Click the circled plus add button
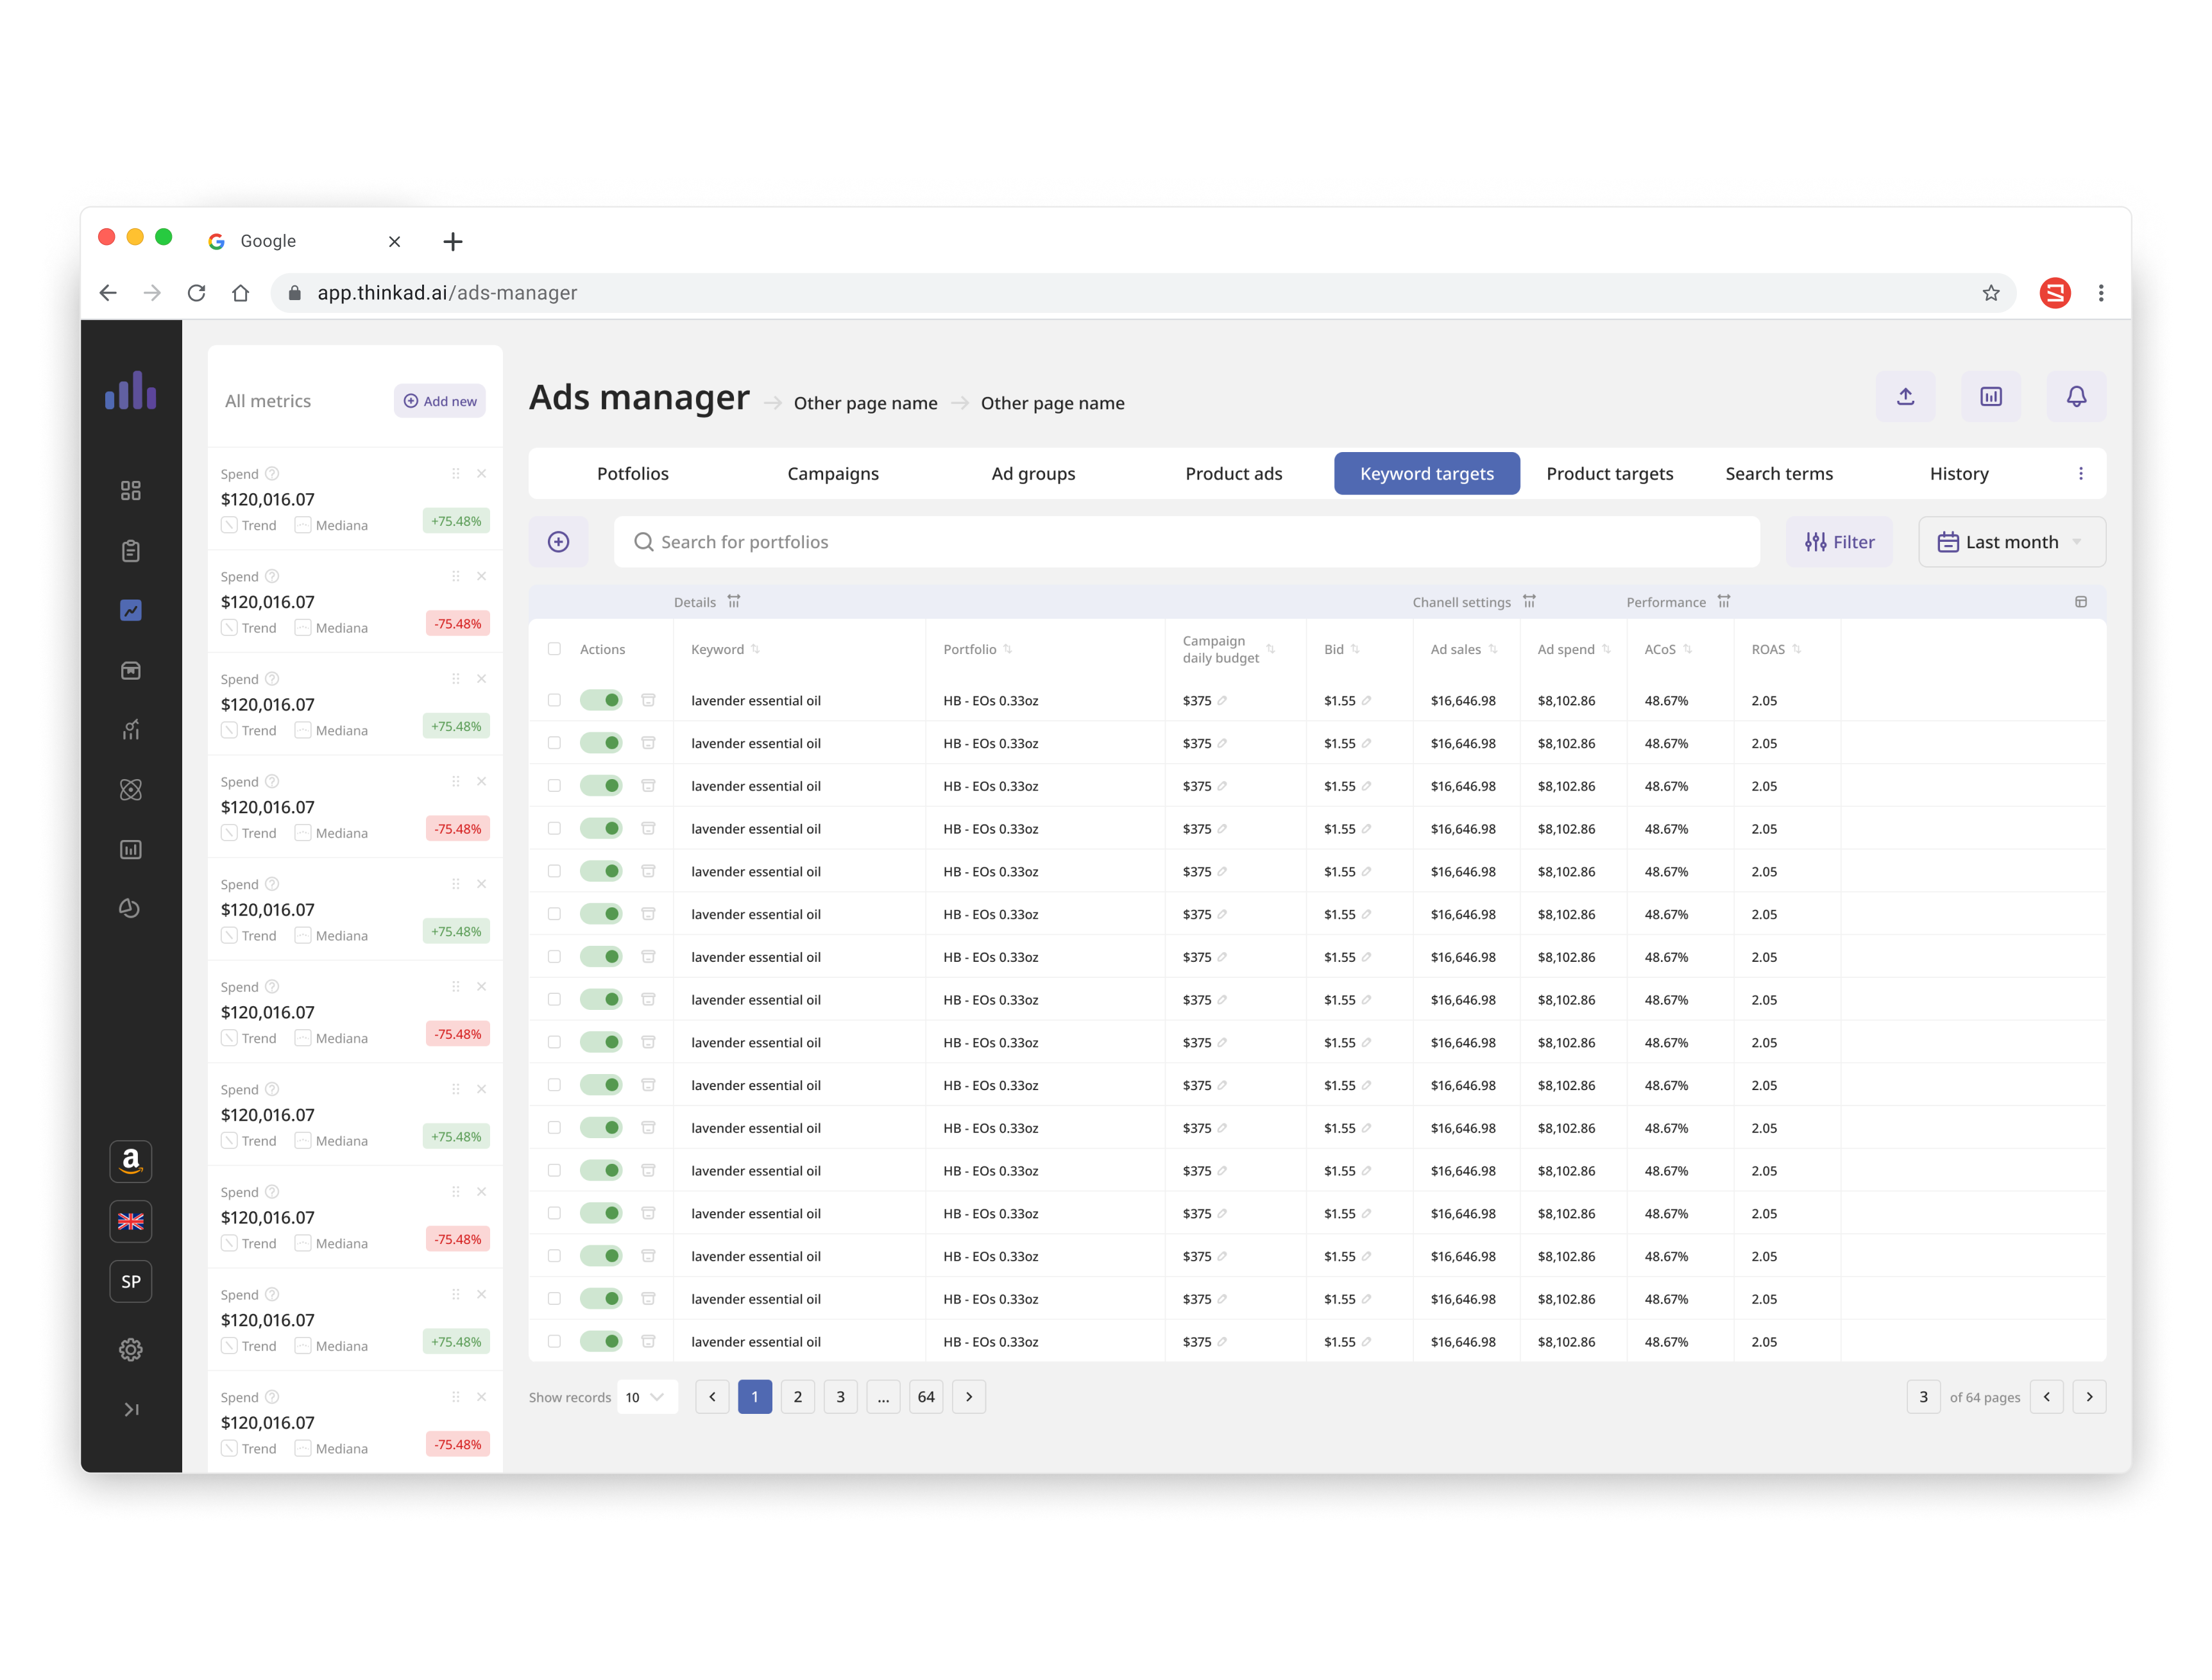This screenshot has width=2212, height=1680. (x=558, y=542)
